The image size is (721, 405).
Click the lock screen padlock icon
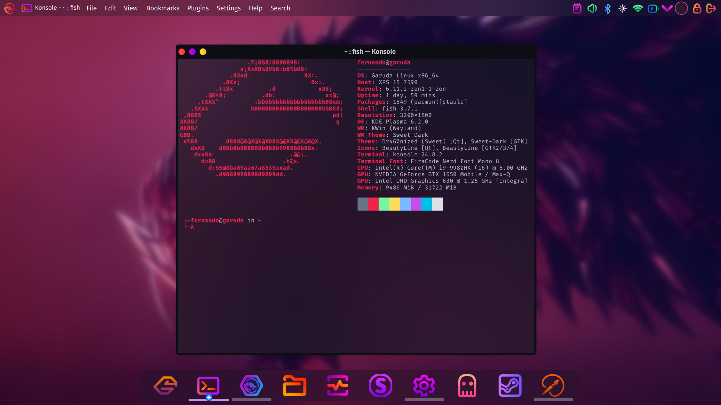[697, 8]
